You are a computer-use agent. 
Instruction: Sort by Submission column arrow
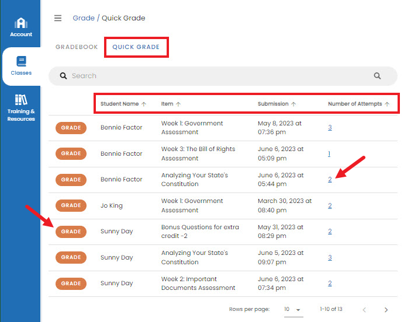(293, 104)
